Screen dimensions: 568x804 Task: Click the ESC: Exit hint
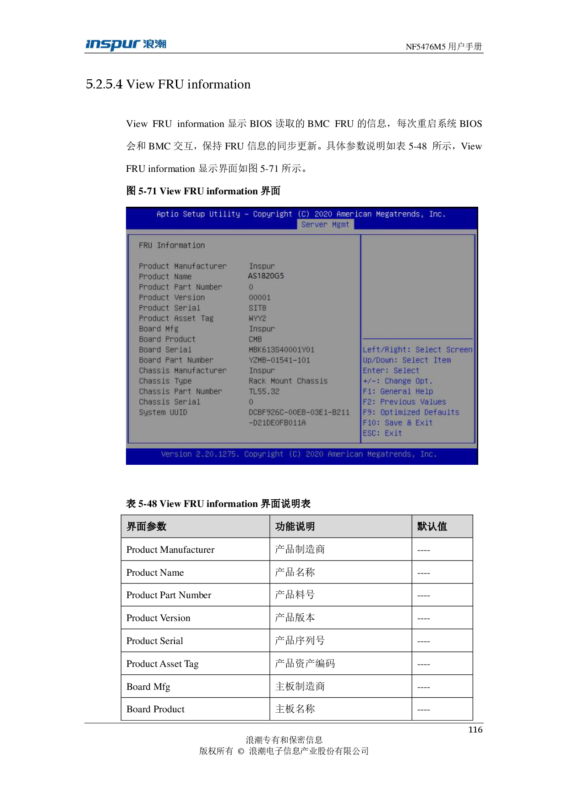pyautogui.click(x=382, y=434)
